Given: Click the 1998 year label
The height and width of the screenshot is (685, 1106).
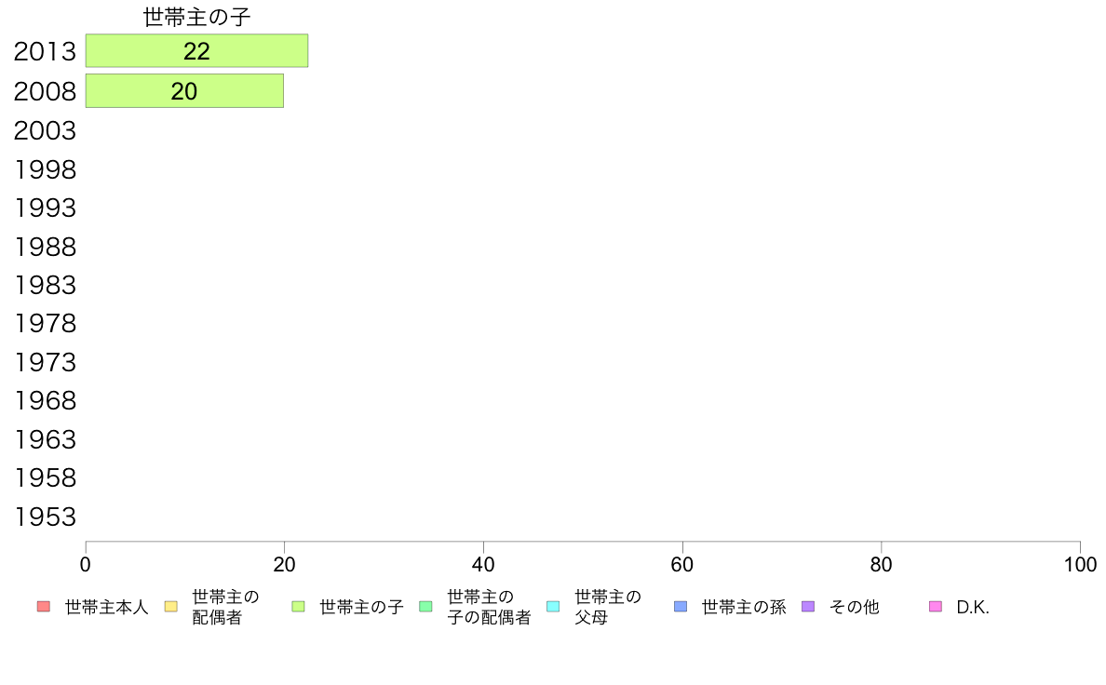Looking at the screenshot, I should (x=45, y=169).
